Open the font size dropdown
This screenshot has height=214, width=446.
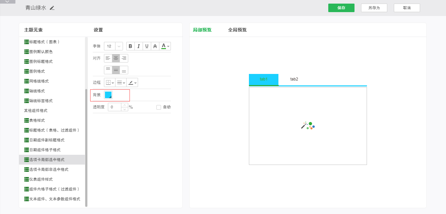tap(119, 46)
